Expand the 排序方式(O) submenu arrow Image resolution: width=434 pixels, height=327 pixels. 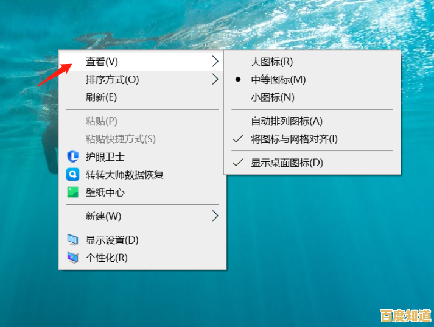[x=215, y=79]
